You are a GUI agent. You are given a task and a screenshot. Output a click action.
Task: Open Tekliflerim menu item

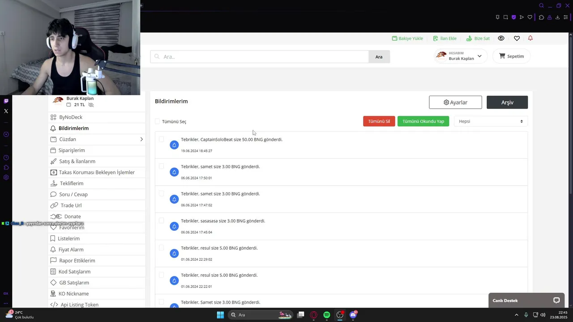pos(97,183)
